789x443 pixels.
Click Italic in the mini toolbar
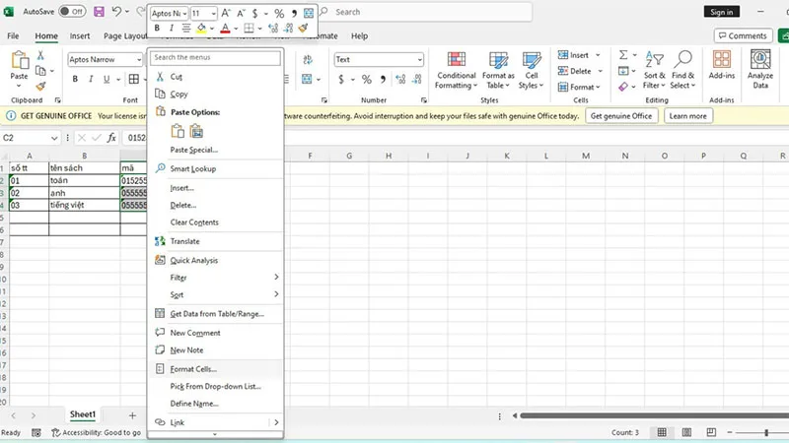click(x=171, y=29)
